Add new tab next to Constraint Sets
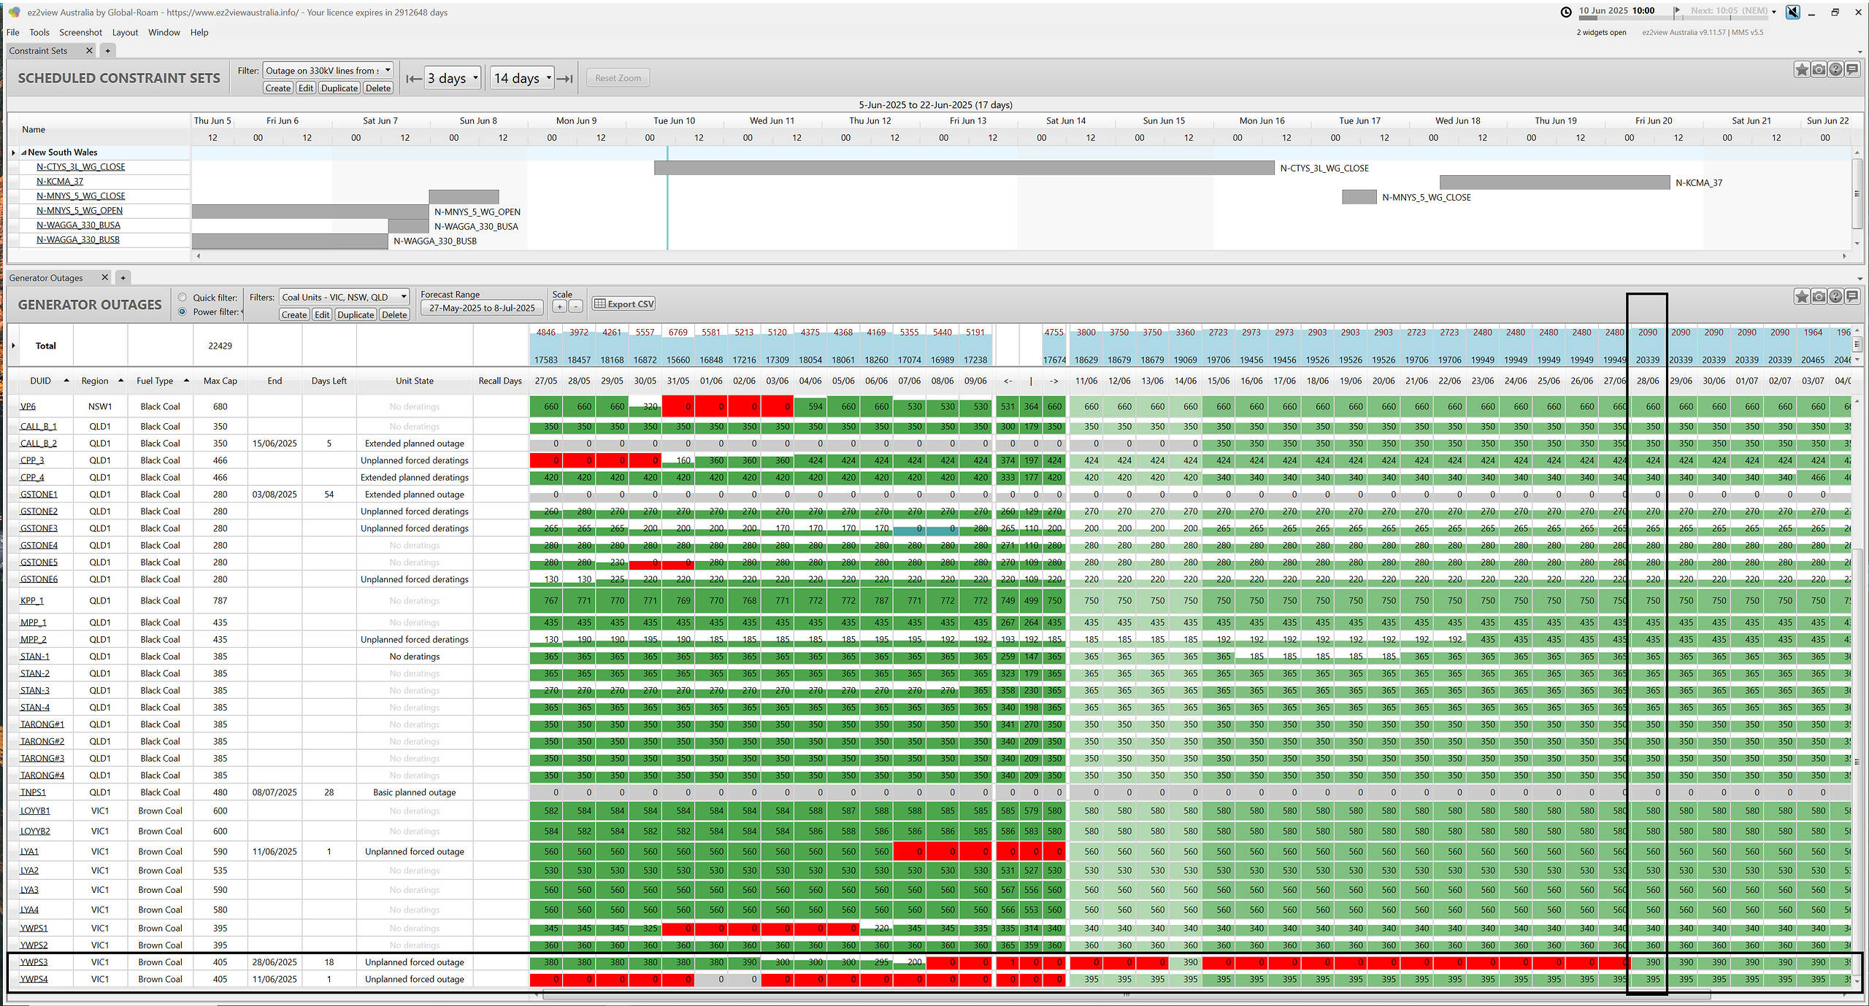 coord(107,50)
